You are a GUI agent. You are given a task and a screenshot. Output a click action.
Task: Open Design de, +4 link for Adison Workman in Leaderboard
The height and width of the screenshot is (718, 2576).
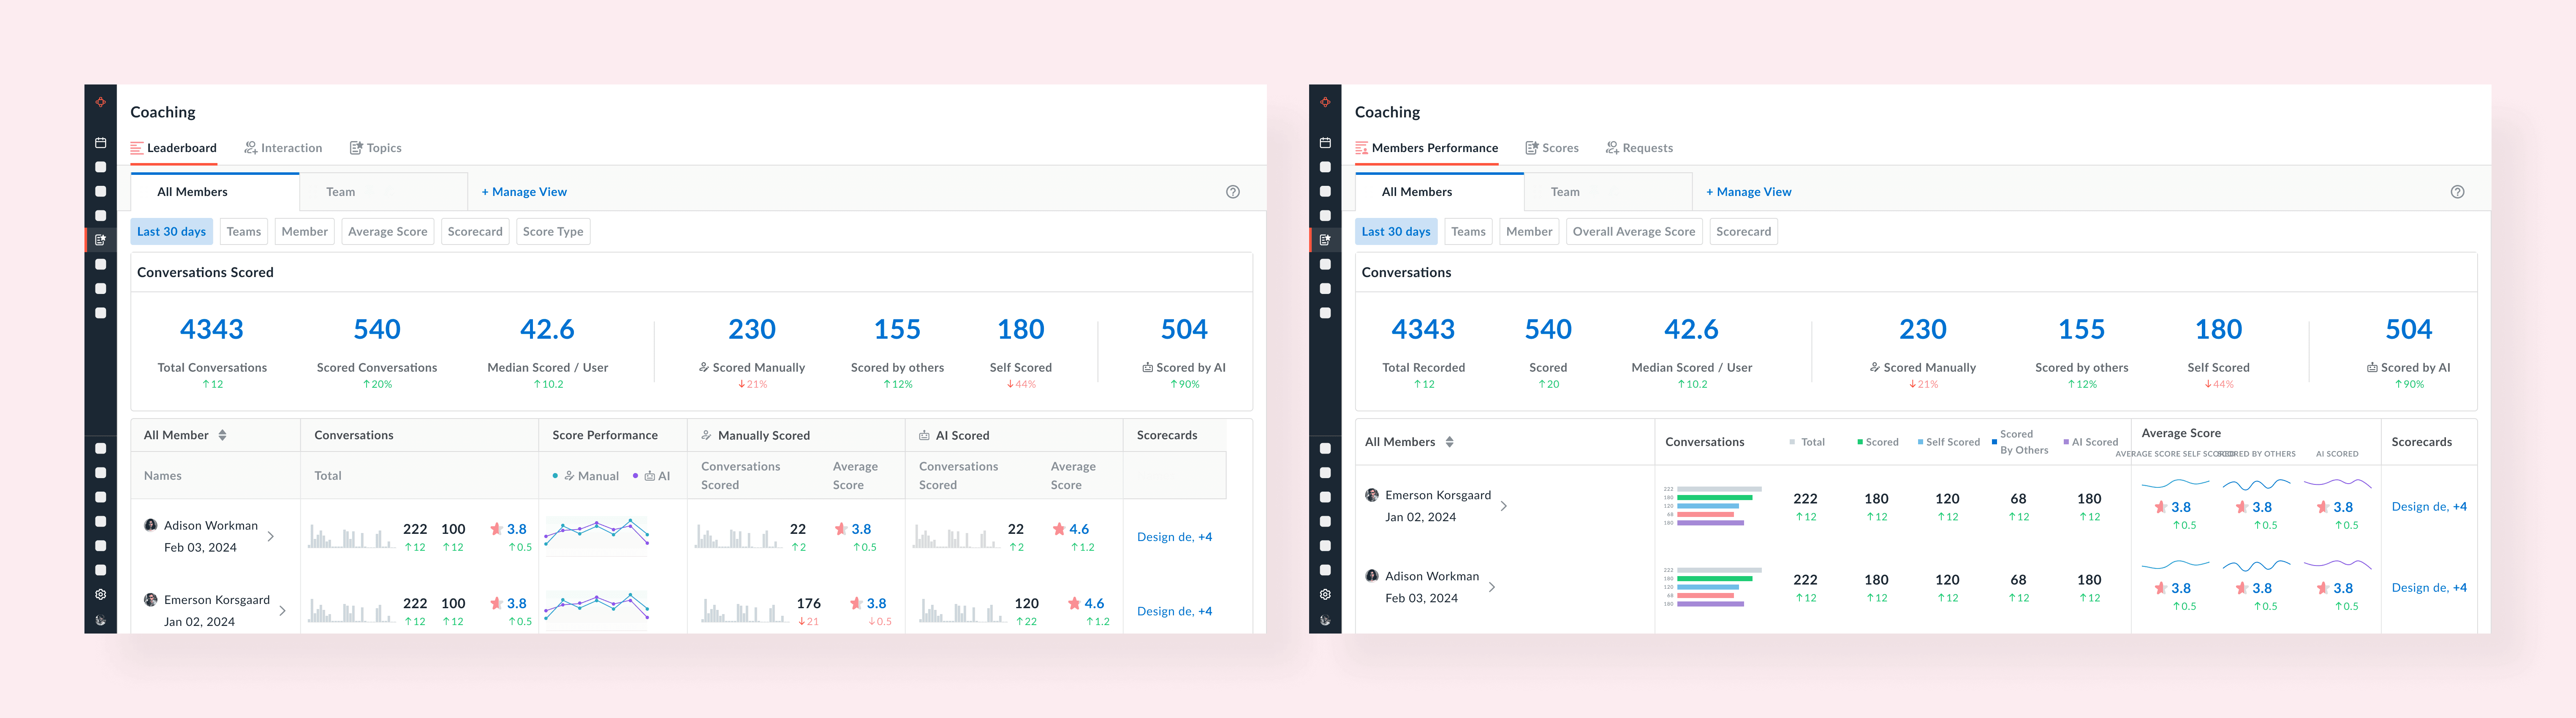(x=1174, y=537)
